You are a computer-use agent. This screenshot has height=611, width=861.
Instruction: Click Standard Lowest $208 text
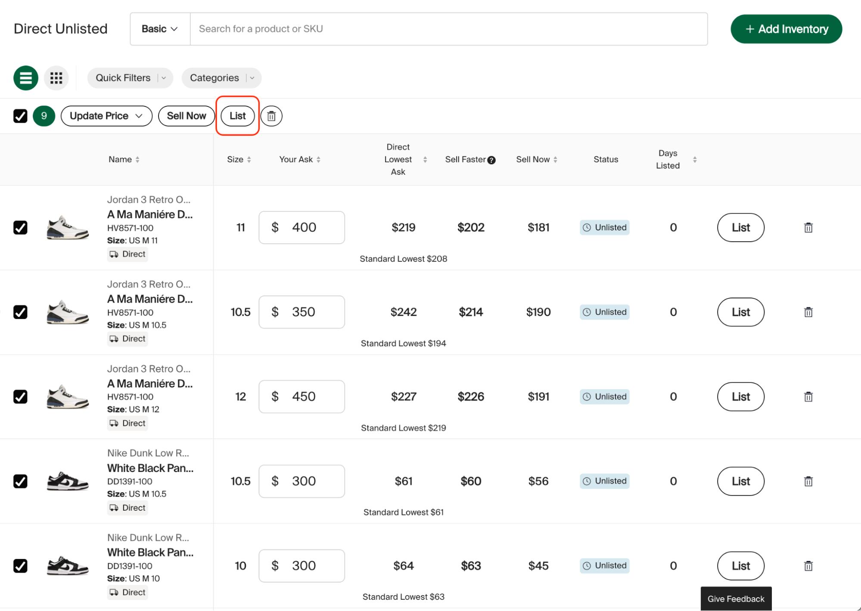coord(404,259)
